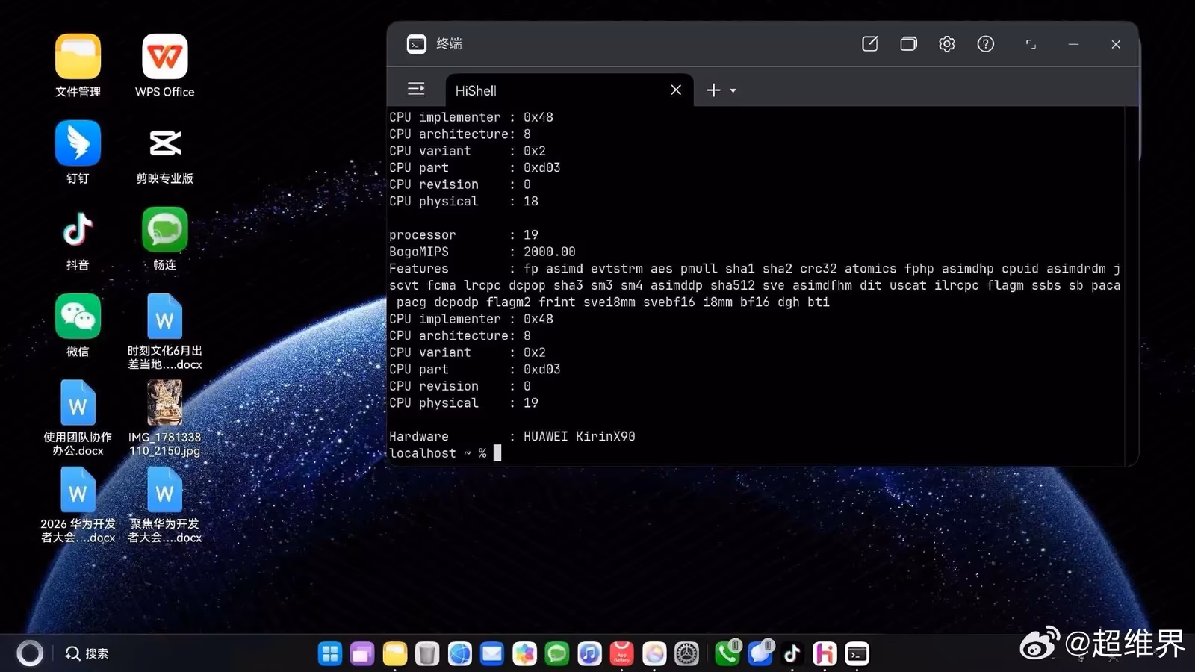Click the new window icon in terminal title bar
This screenshot has width=1195, height=672.
tap(869, 44)
